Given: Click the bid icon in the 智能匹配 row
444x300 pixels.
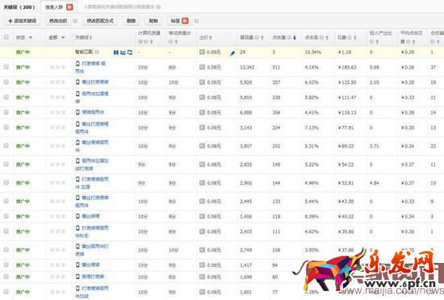Looking at the screenshot, I should pos(202,52).
